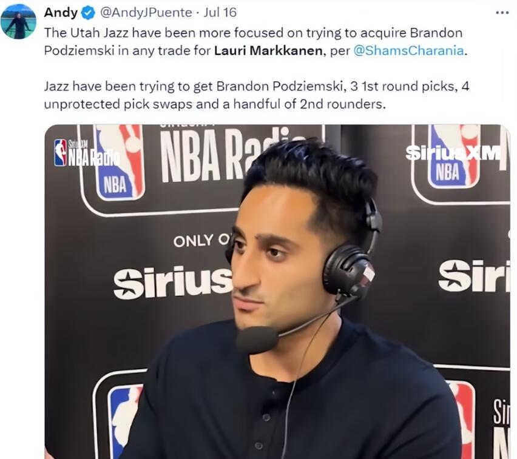Image resolution: width=517 pixels, height=459 pixels.
Task: Open Andy's profile avatar picture
Action: (x=18, y=22)
